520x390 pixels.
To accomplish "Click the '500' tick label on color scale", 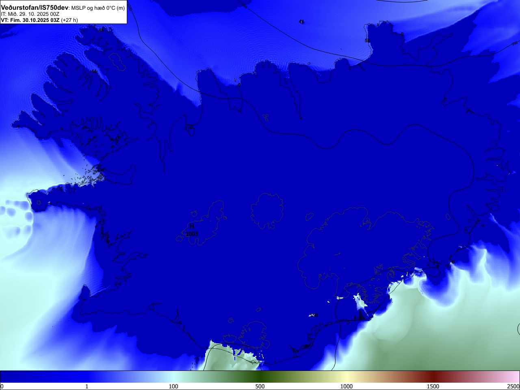I will [260, 386].
